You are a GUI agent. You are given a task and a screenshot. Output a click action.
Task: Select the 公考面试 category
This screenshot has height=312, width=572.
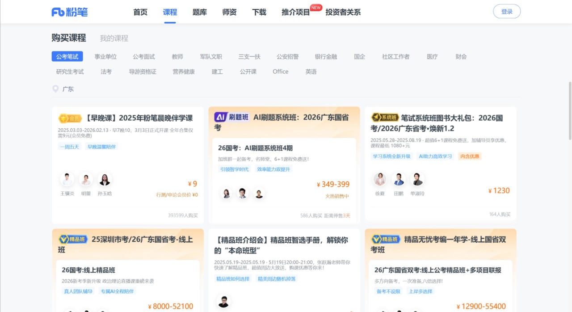144,57
